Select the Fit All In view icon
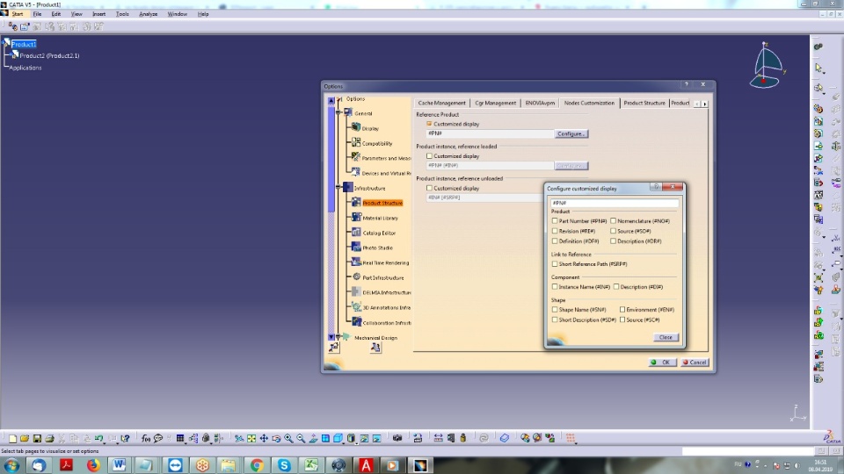This screenshot has height=474, width=844. (x=251, y=439)
